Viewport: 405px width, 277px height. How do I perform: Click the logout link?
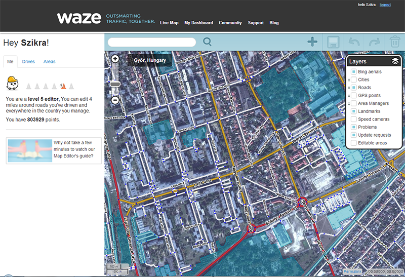[385, 5]
